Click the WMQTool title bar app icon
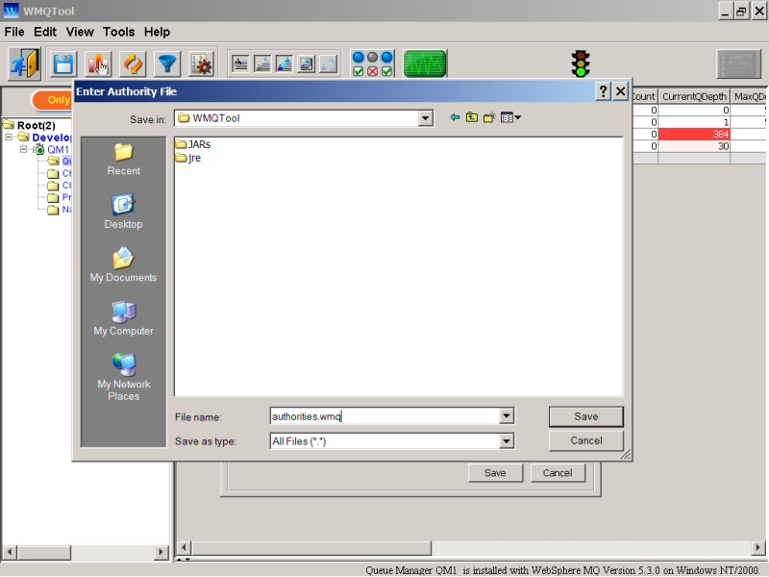 [x=11, y=11]
